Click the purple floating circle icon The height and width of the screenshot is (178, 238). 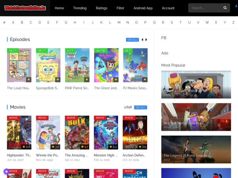6,172
